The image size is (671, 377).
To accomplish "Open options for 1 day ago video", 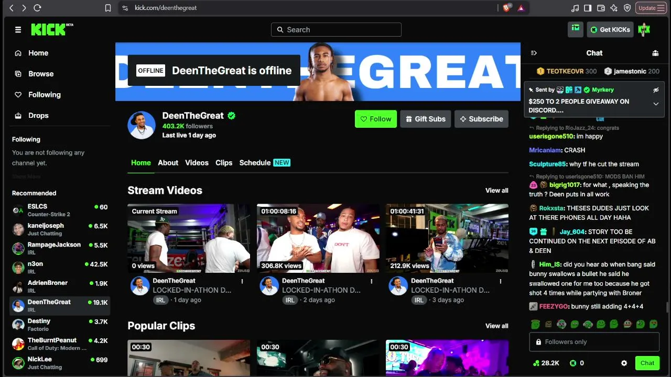I will (242, 281).
